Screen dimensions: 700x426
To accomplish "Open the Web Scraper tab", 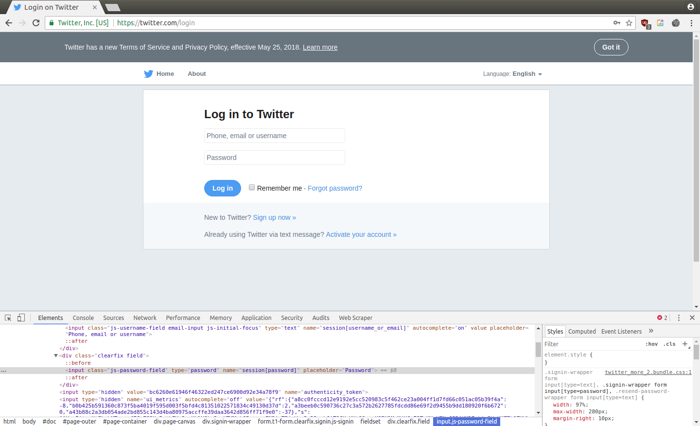I will tap(356, 318).
